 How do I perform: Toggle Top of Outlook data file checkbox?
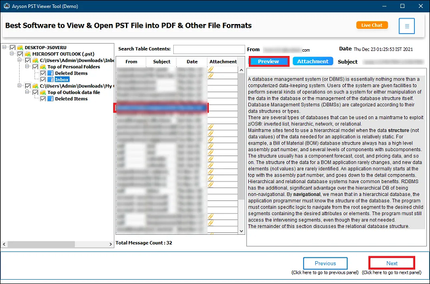[36, 92]
